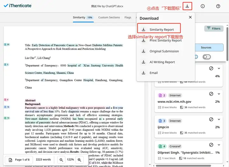Click 18 matched words on Dilpreet Singh source

click(191, 158)
